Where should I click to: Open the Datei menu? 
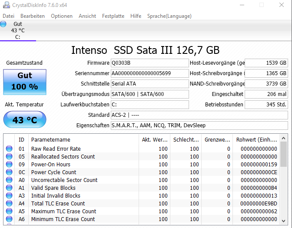(8, 16)
